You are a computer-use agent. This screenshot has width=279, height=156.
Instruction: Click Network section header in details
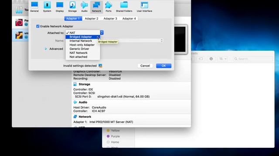[85, 117]
